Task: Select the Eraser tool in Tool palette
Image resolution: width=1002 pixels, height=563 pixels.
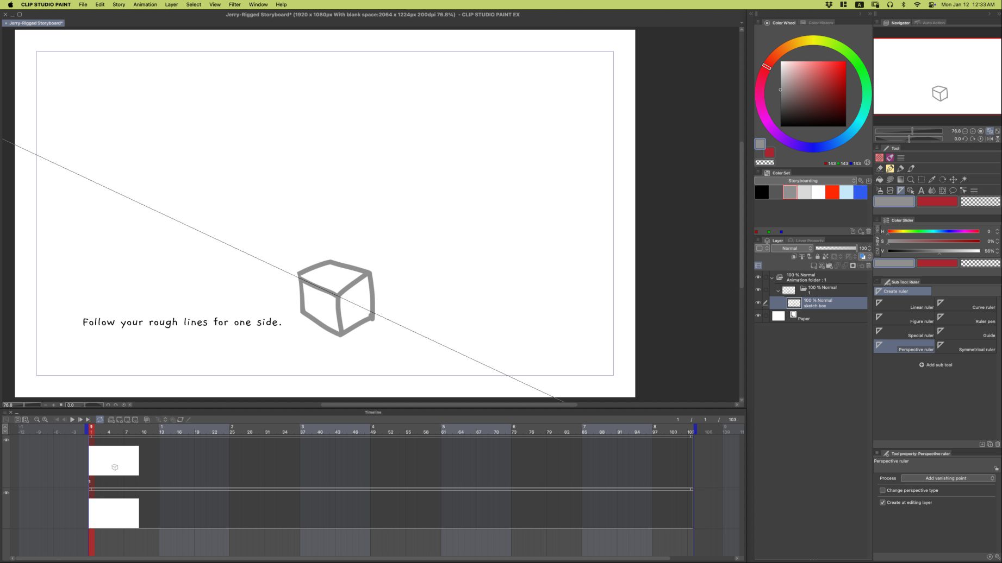Action: tap(879, 168)
